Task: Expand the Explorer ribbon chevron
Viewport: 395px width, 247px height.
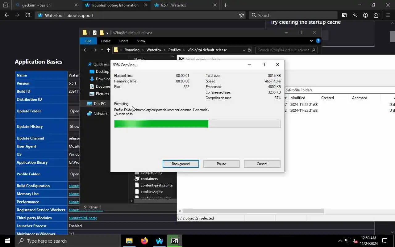Action: 311,41
